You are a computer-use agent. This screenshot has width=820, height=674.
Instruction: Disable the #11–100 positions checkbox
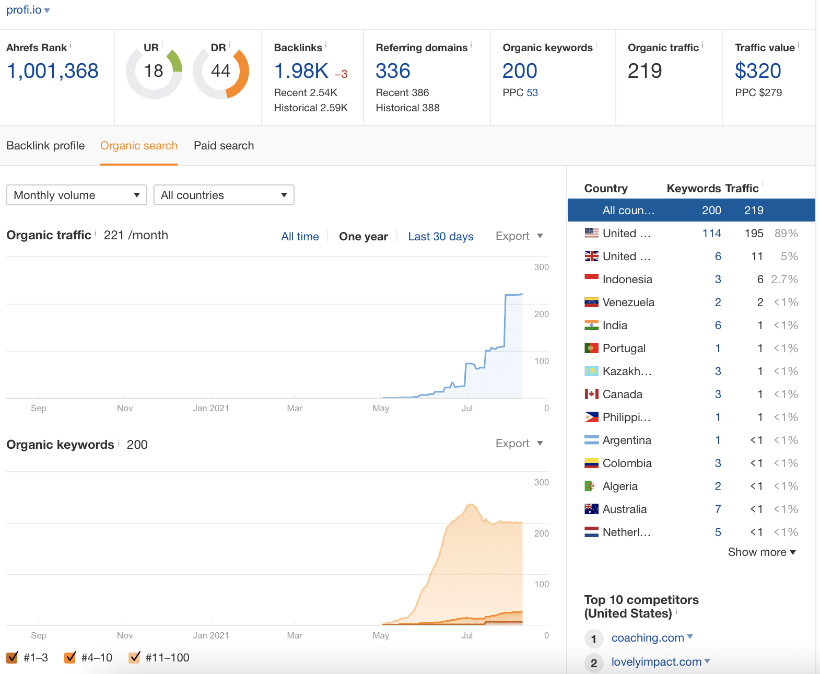click(134, 657)
